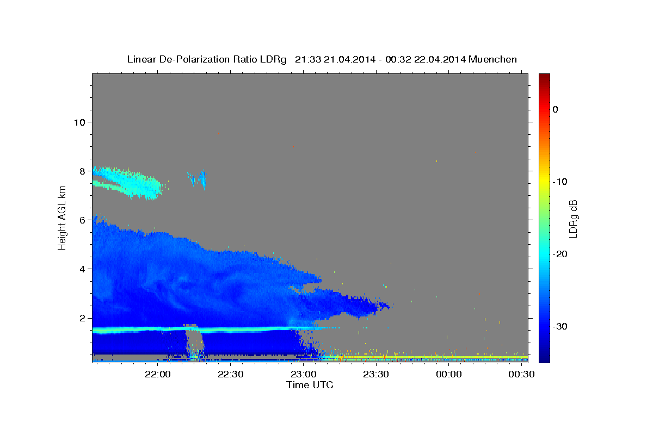Click the 22:00 time tick label
Image resolution: width=653 pixels, height=435 pixels.
(158, 375)
